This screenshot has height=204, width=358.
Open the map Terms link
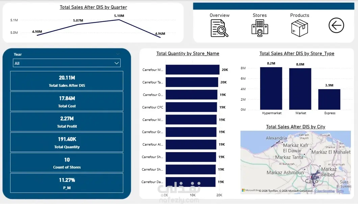(x=340, y=191)
